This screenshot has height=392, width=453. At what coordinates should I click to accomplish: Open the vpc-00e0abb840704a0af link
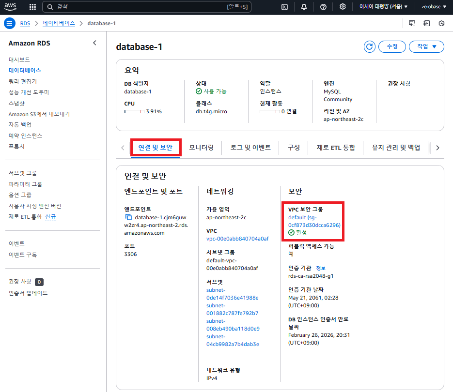pyautogui.click(x=237, y=239)
